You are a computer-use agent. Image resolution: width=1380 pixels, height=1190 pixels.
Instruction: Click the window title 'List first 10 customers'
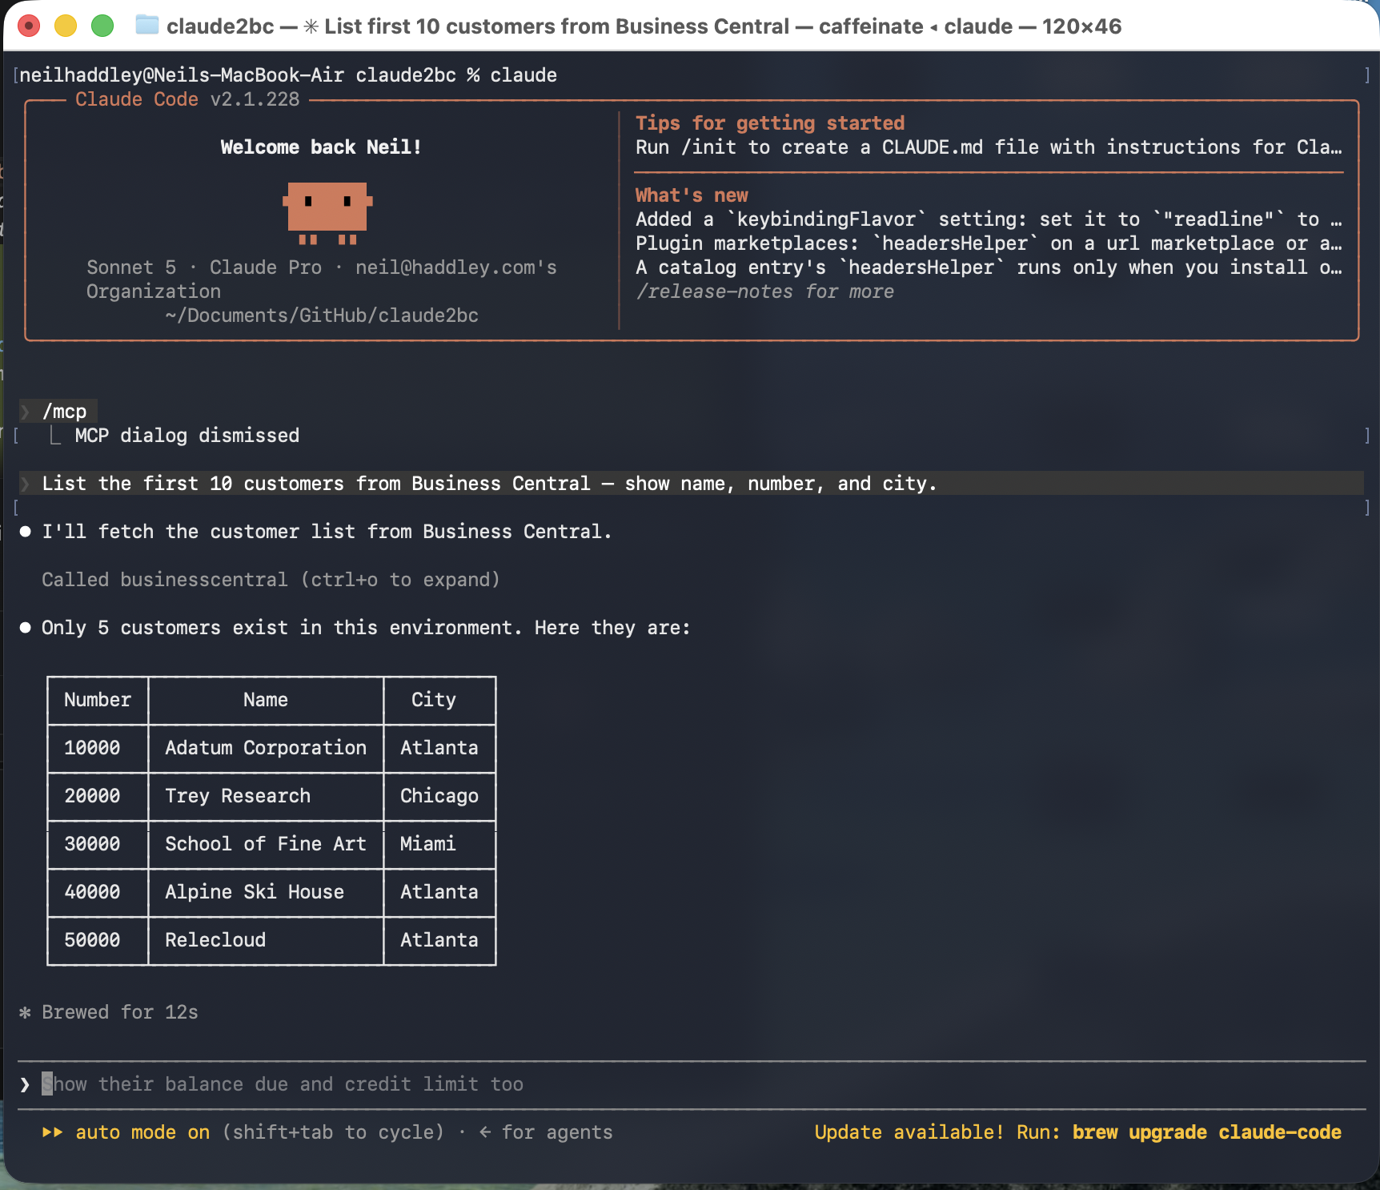[557, 26]
